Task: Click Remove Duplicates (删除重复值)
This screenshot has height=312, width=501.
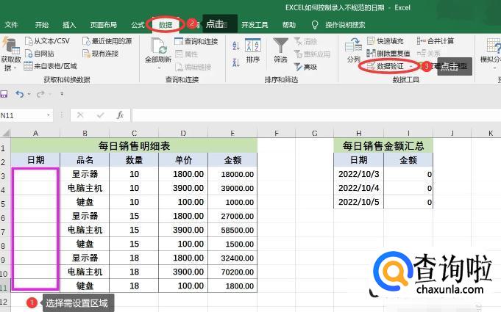Action: tap(388, 53)
